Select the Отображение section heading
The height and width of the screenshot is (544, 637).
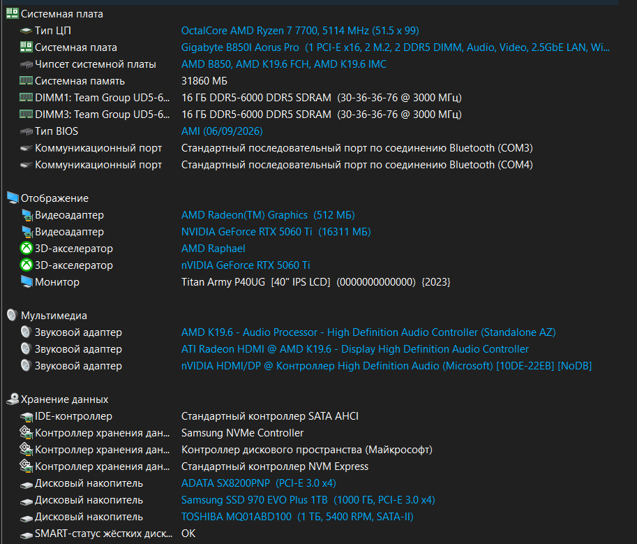[54, 198]
